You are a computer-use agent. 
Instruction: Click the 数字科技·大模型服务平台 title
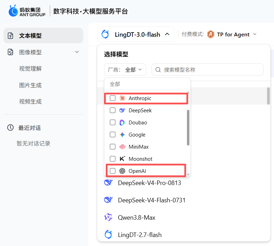(x=90, y=11)
